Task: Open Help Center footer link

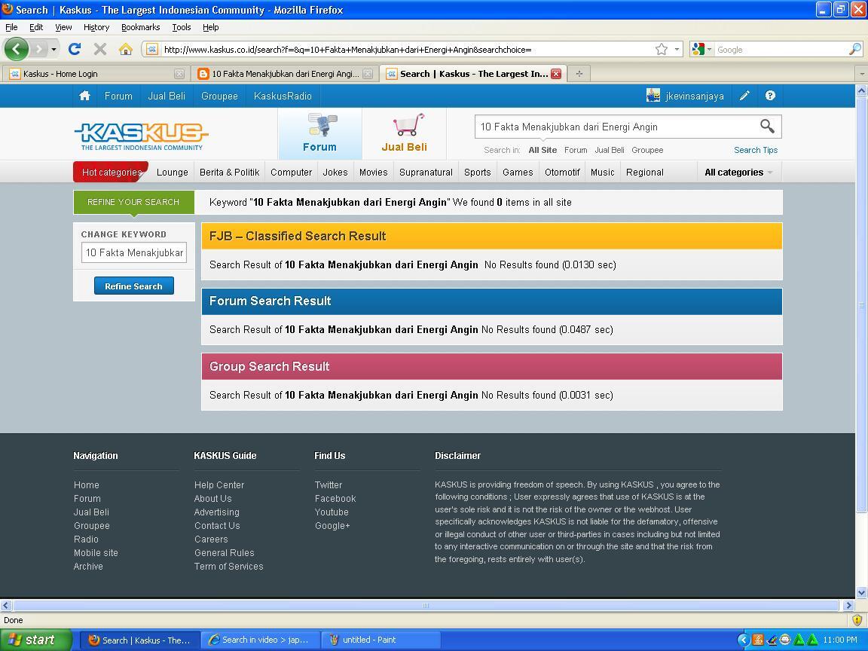Action: pos(219,485)
